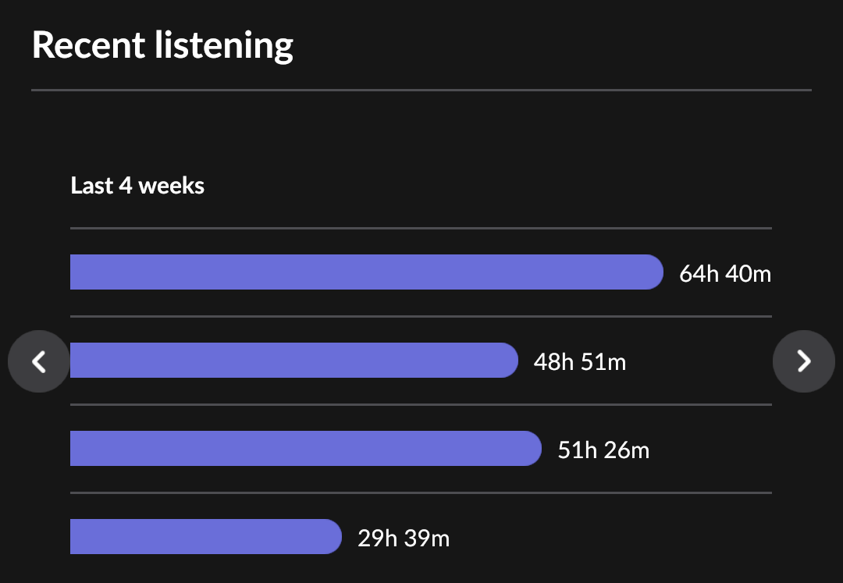The image size is (843, 583).
Task: Click separator between 51h 26m and 29h 39m bars
Action: (421, 493)
